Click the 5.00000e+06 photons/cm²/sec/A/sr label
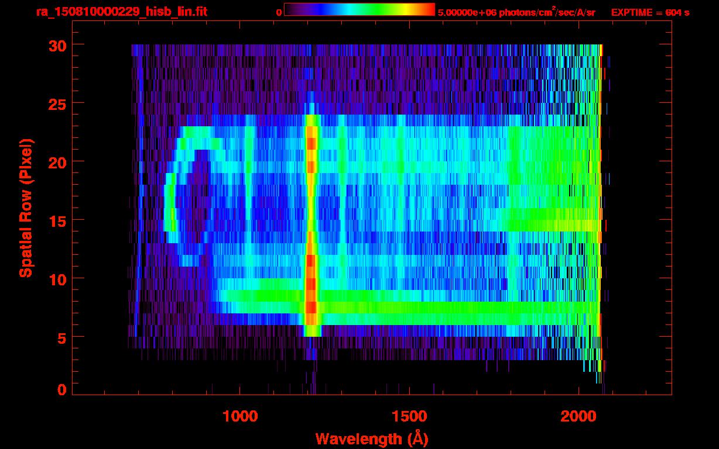The width and height of the screenshot is (719, 449). point(516,12)
